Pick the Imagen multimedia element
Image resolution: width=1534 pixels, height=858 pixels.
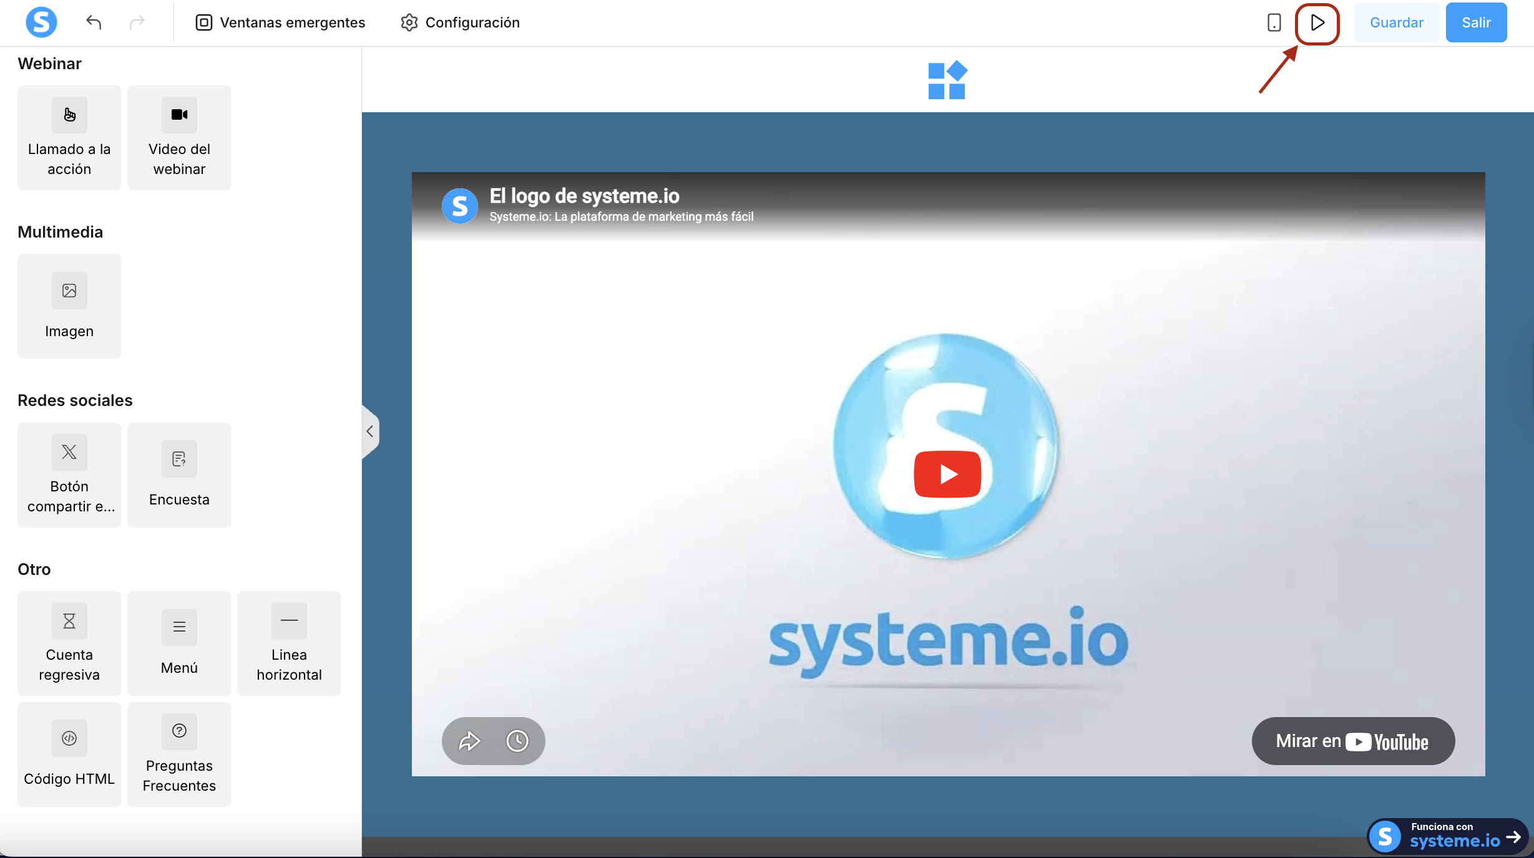pyautogui.click(x=69, y=306)
